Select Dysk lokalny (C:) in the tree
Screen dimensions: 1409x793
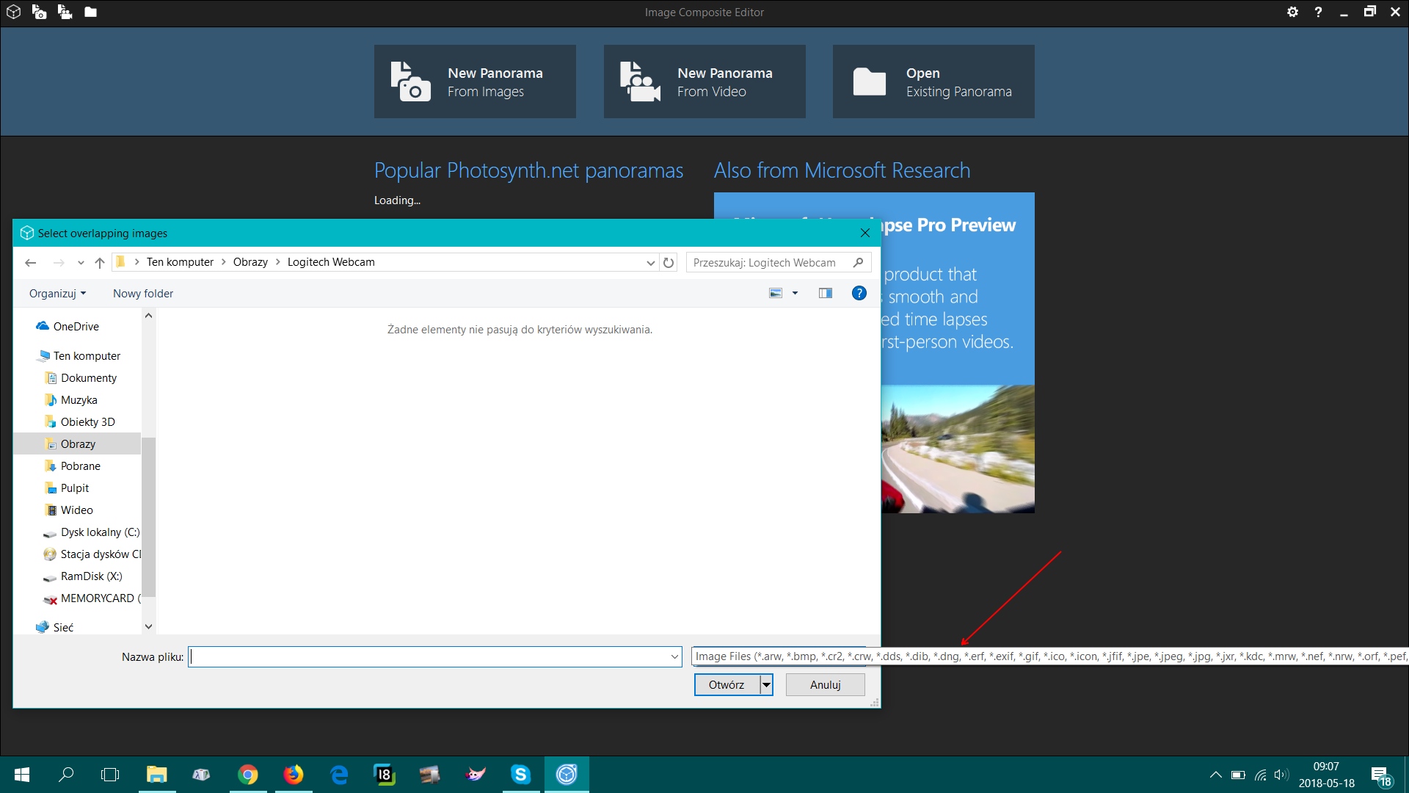100,532
